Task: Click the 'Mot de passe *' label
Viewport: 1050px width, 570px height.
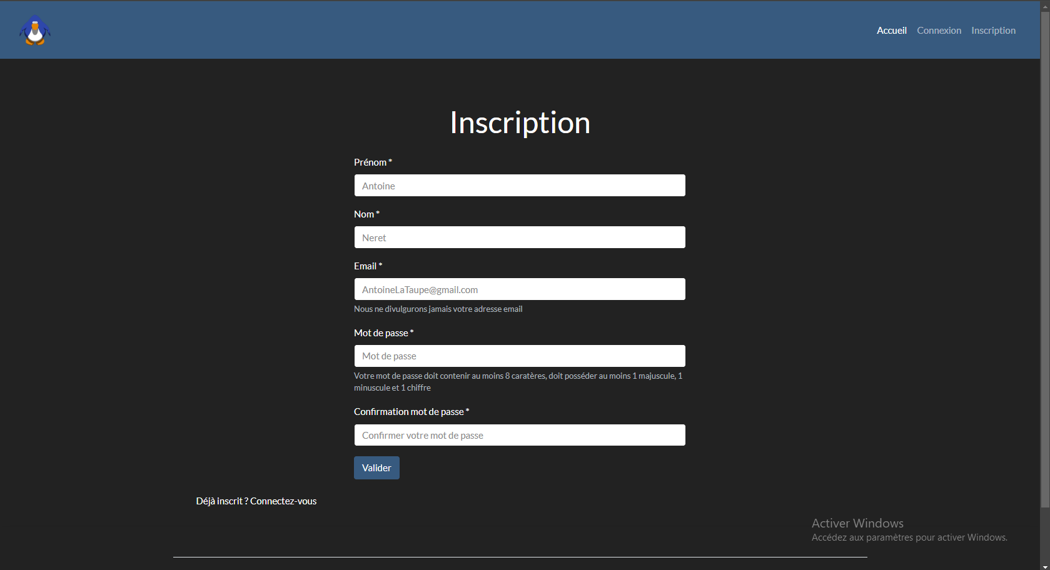Action: click(x=383, y=333)
